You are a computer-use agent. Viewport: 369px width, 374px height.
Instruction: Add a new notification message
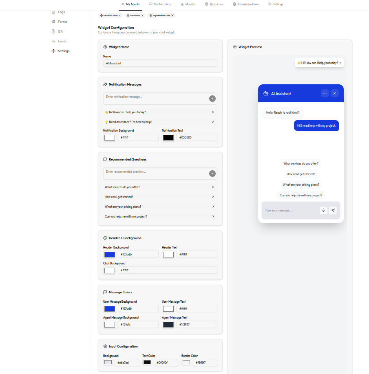[212, 99]
